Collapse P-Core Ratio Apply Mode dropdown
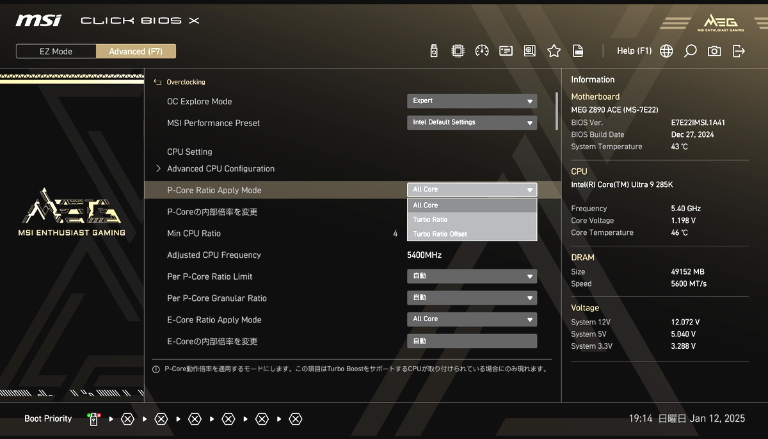Screen dimensions: 768x439 pos(472,189)
